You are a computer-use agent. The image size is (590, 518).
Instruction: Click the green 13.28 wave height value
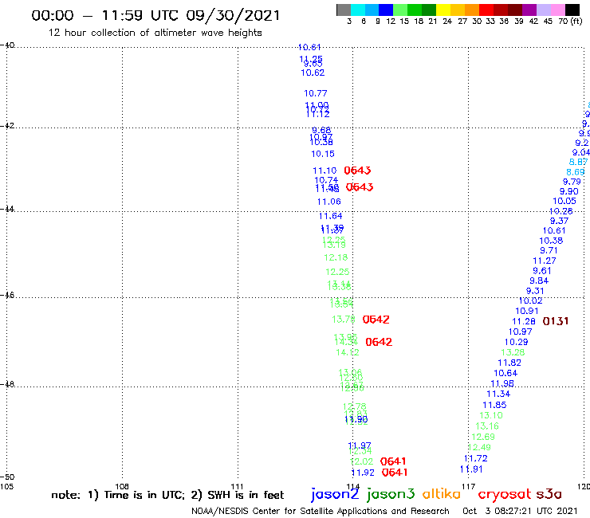click(x=513, y=352)
